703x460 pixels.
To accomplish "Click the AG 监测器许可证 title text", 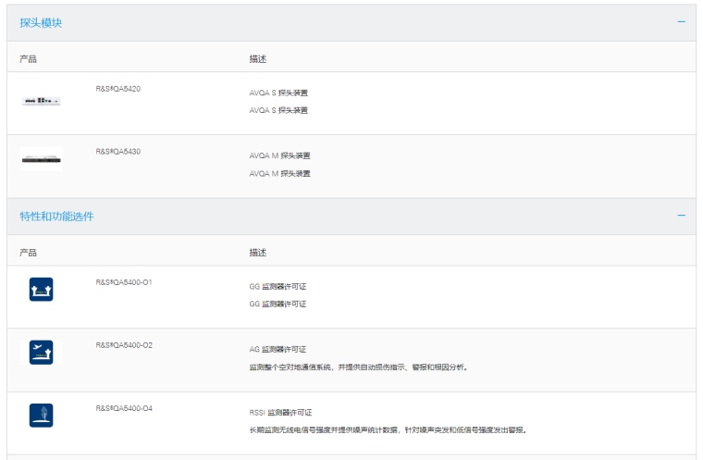I will coord(277,349).
